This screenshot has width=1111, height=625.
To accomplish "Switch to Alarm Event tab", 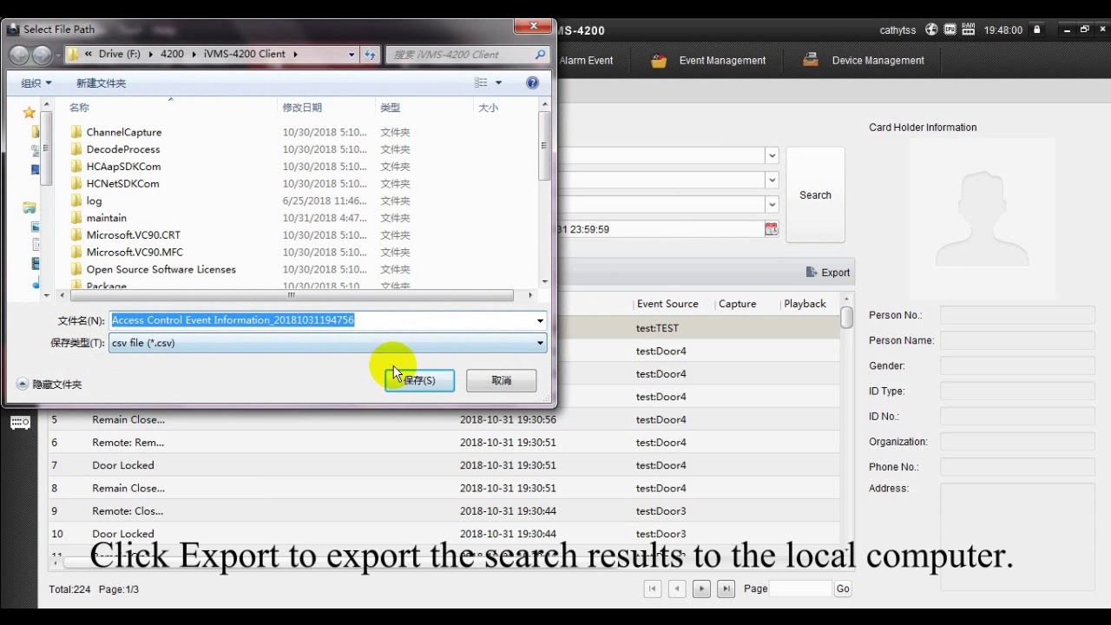I will coord(586,61).
